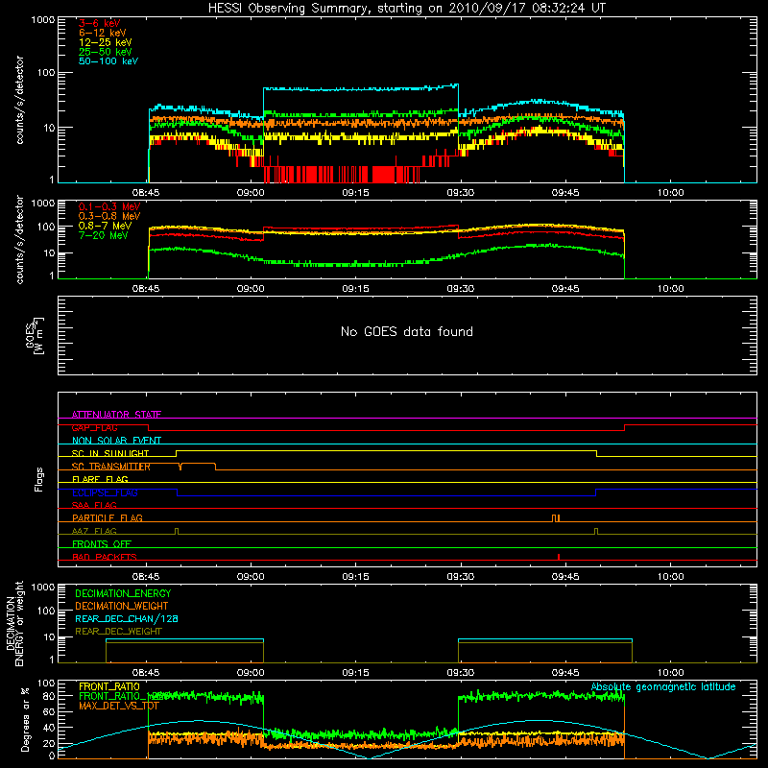Click the HESSI Observing Summary title
The image size is (768, 768).
tap(406, 9)
